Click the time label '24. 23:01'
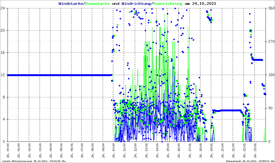Viewport: 275px width, 163px height. pyautogui.click(x=255, y=151)
